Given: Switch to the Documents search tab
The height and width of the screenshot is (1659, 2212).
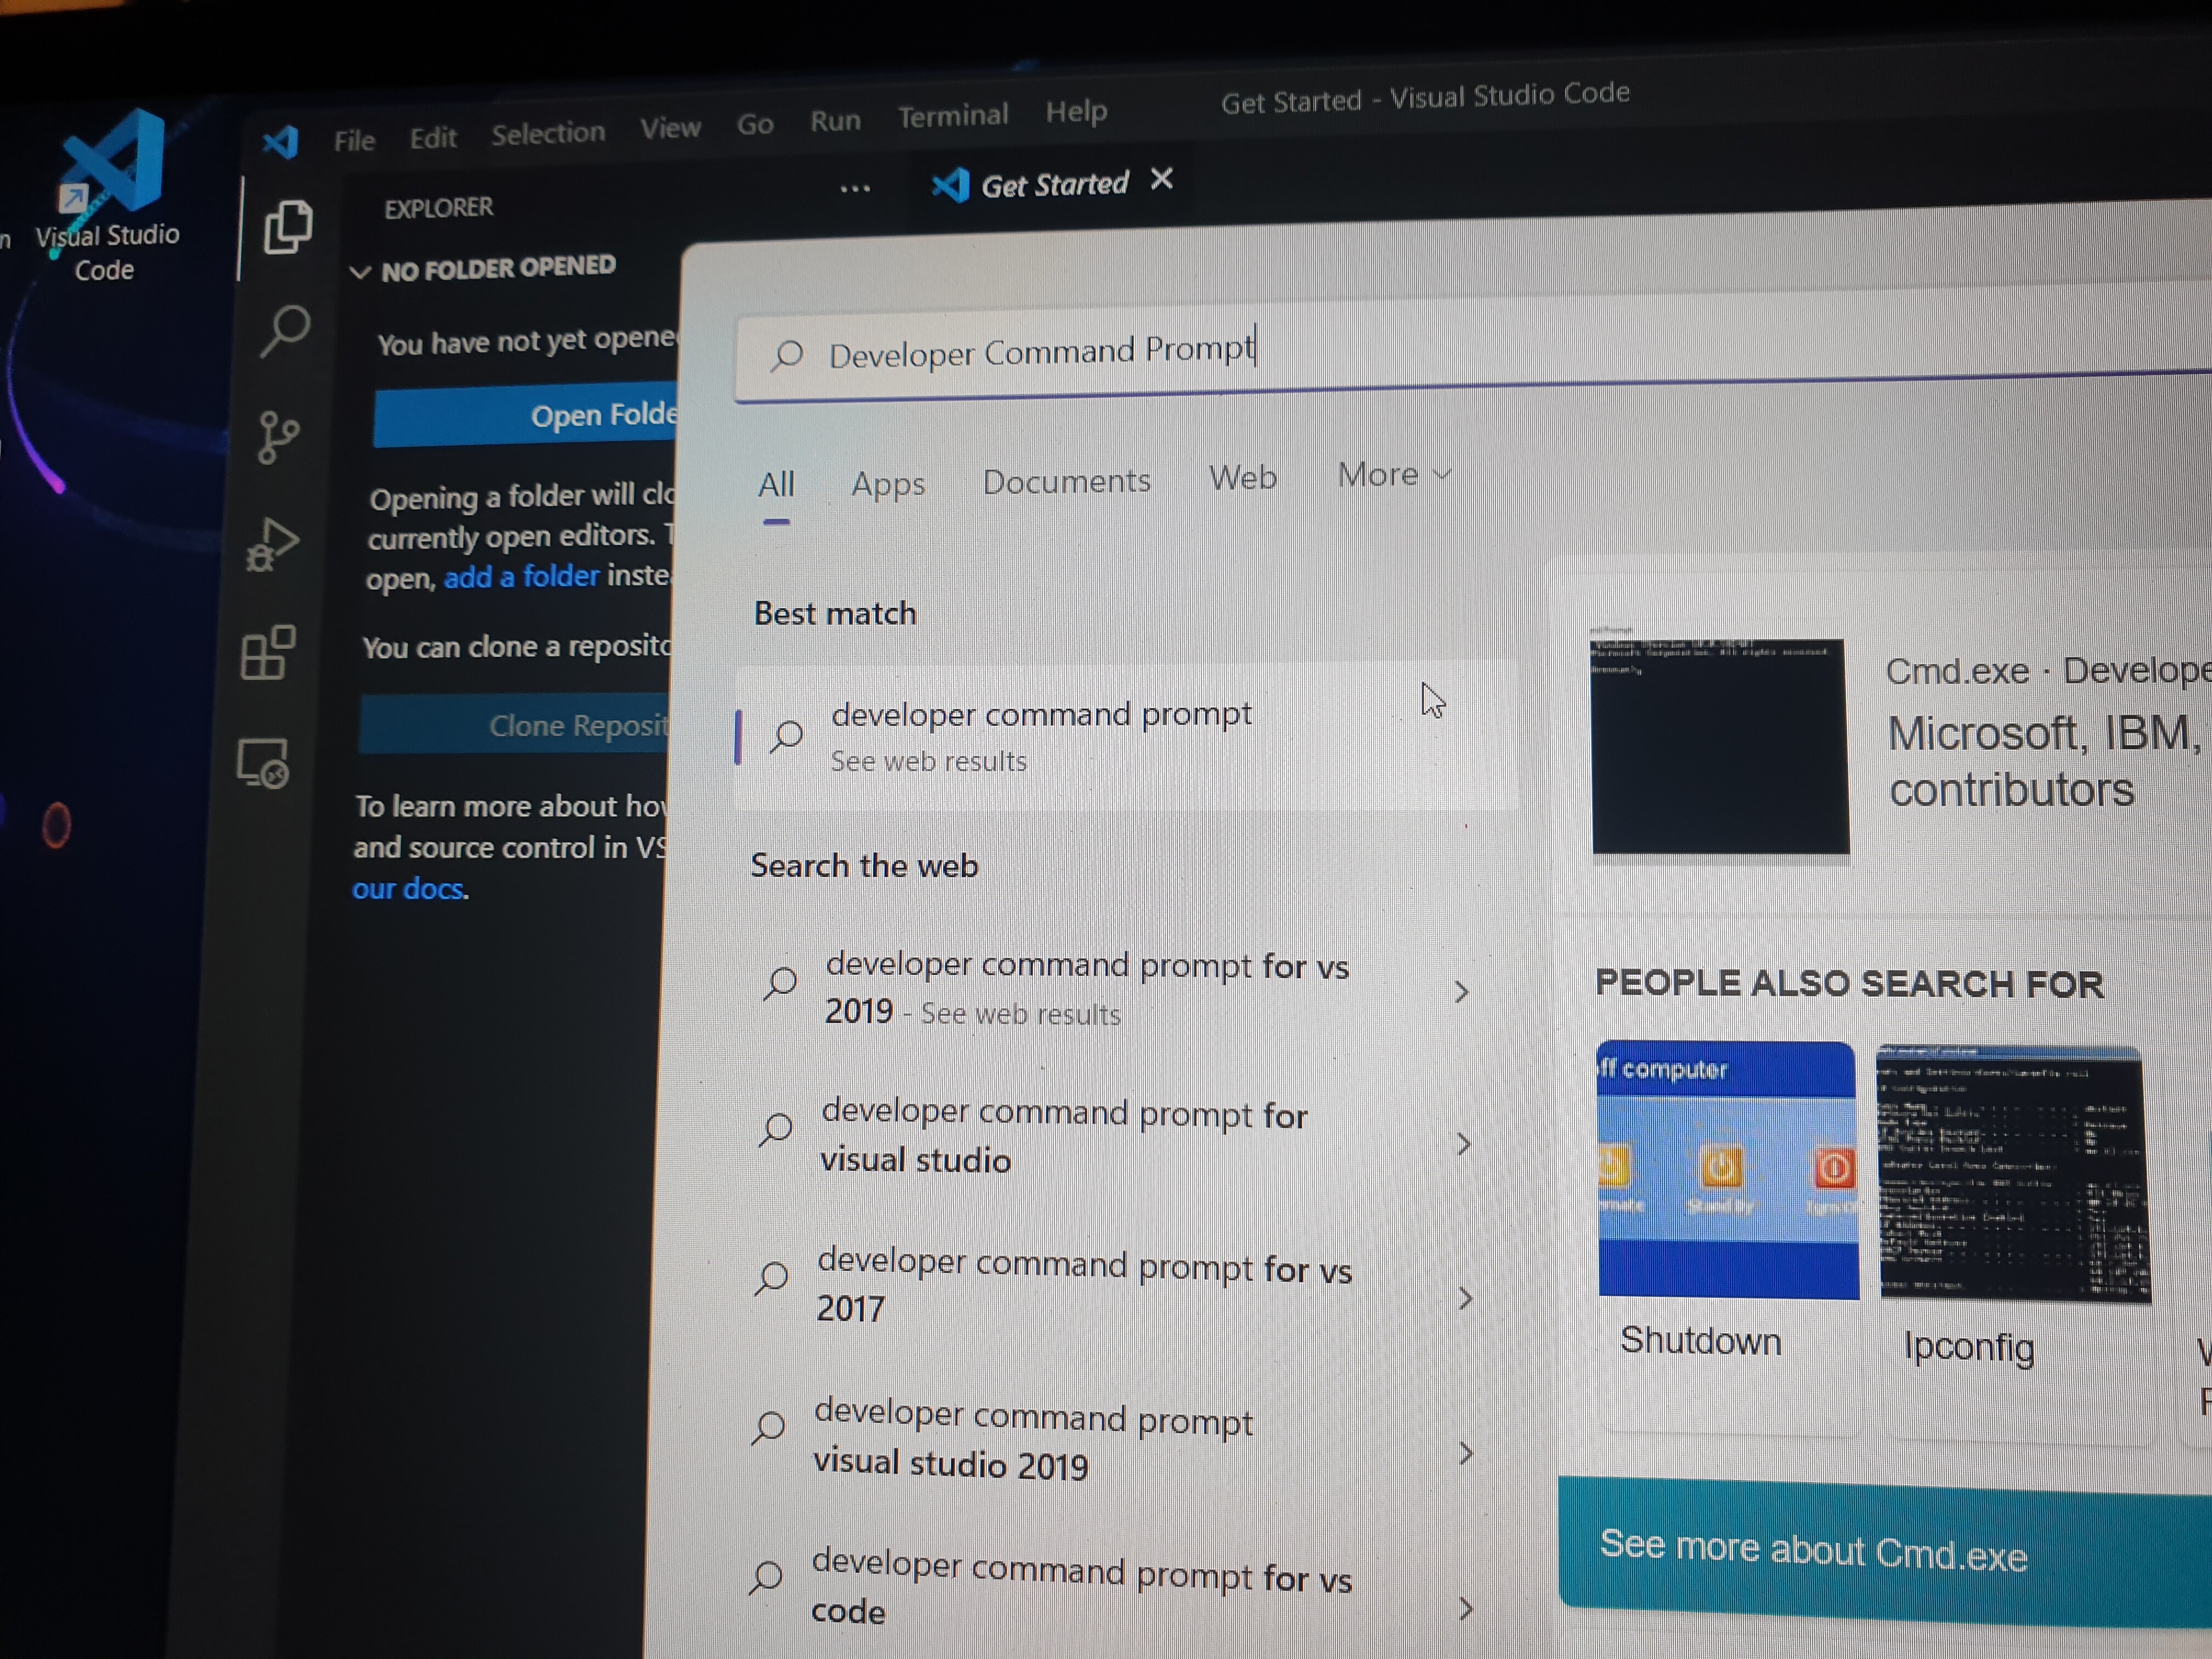Looking at the screenshot, I should pyautogui.click(x=1066, y=481).
